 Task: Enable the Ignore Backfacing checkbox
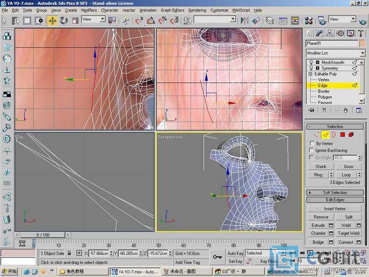pyautogui.click(x=311, y=150)
